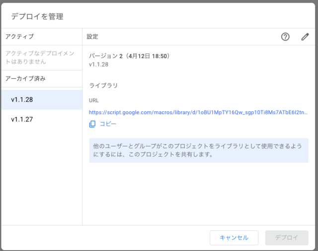The image size is (318, 251).
Task: Click the grey v1.1.28 description under version
Action: (x=98, y=64)
